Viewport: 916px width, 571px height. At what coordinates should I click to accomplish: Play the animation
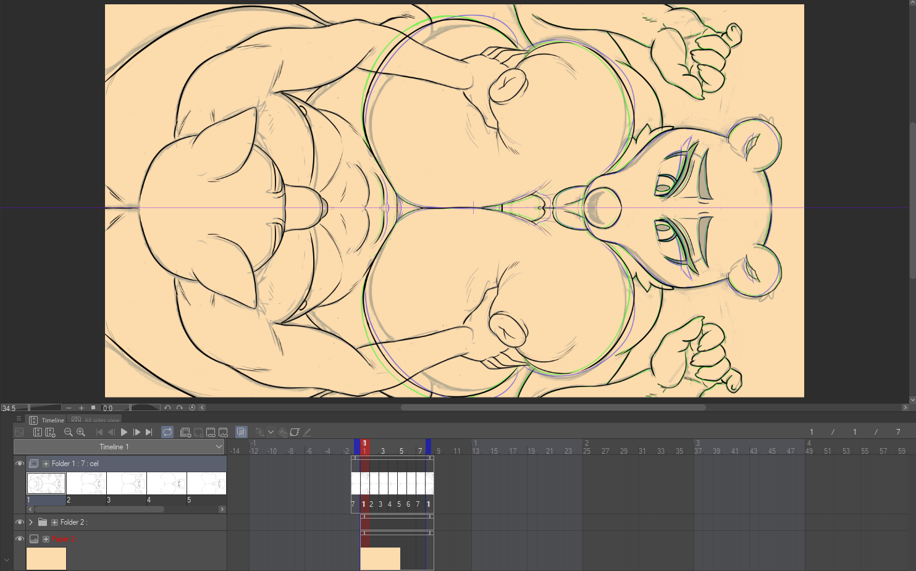[x=124, y=432]
